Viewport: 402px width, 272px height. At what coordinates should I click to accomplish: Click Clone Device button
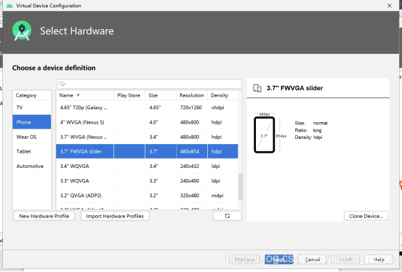366,216
